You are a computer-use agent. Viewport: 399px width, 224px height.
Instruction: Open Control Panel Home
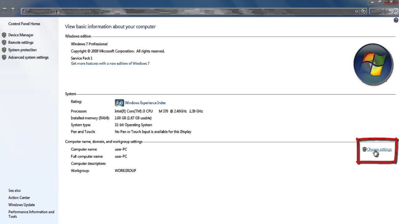click(x=24, y=24)
